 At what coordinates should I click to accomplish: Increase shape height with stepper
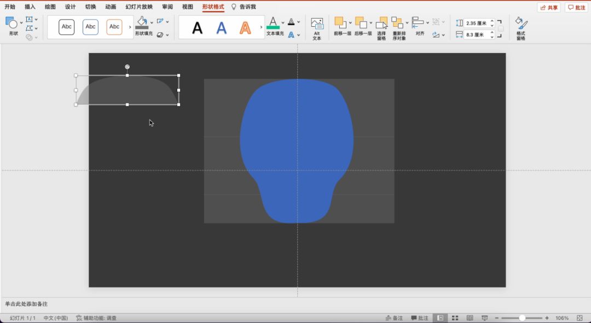492,21
